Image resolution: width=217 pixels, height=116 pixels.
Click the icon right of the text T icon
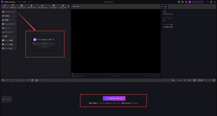(x=37, y=80)
